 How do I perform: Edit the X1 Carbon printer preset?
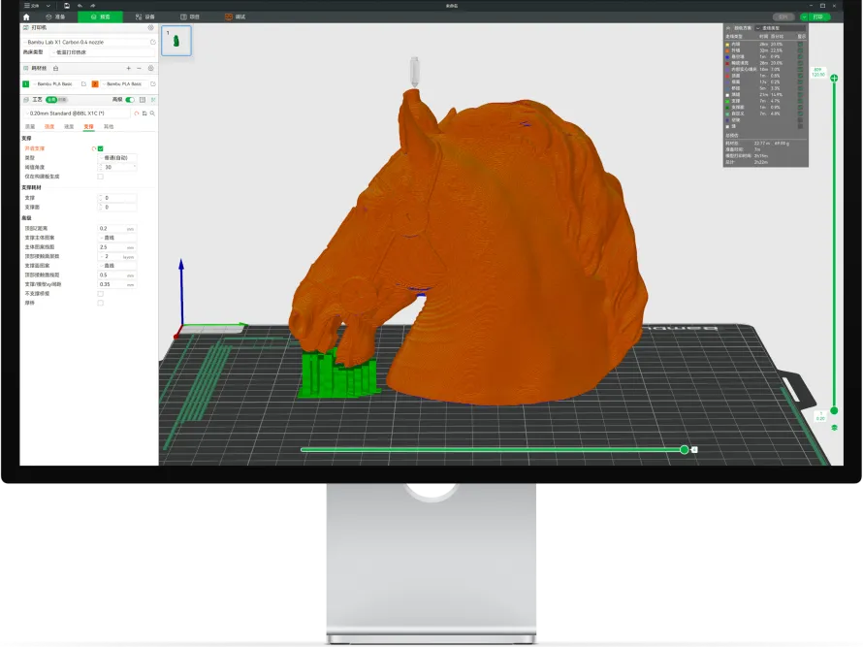pyautogui.click(x=152, y=42)
